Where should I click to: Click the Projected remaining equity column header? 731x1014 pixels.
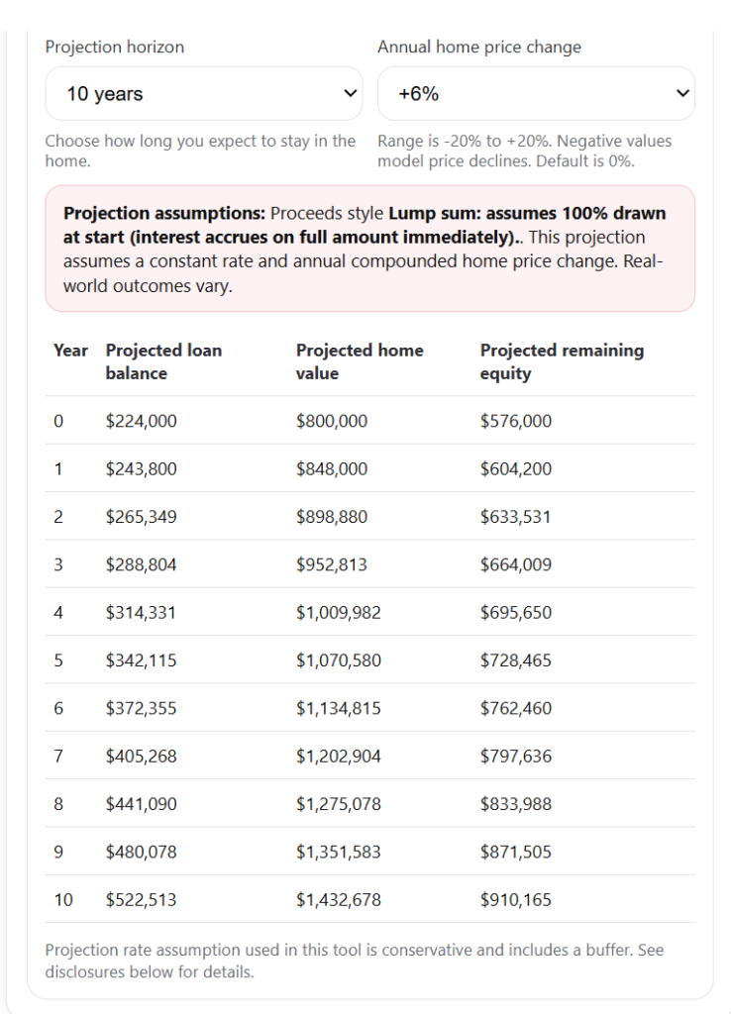[x=561, y=361]
